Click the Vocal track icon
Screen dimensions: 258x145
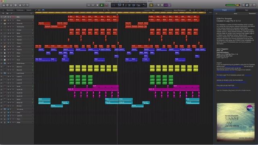click(5, 60)
